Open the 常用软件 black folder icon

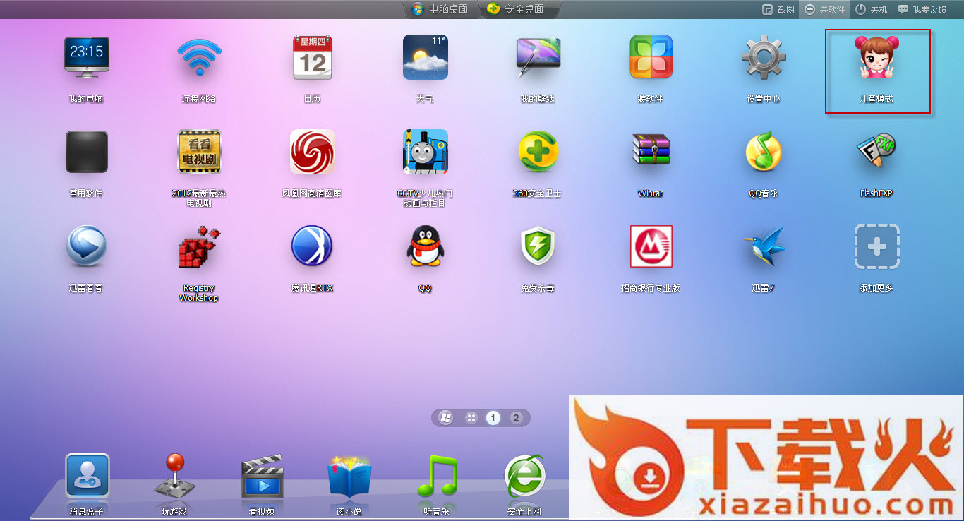coord(87,152)
